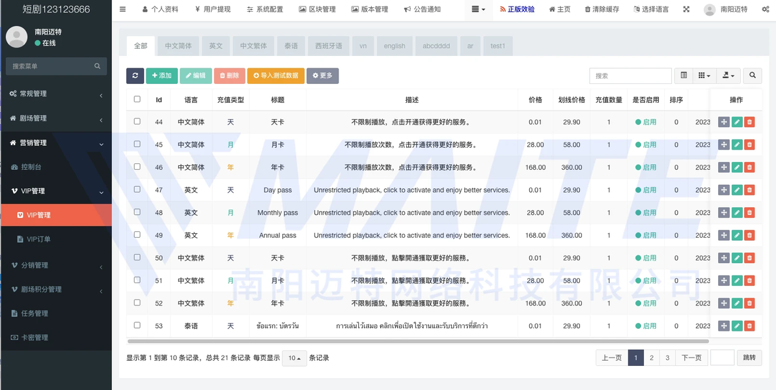Viewport: 776px width, 390px height.
Task: Click the fullscreen expand icon in top bar
Action: [686, 9]
